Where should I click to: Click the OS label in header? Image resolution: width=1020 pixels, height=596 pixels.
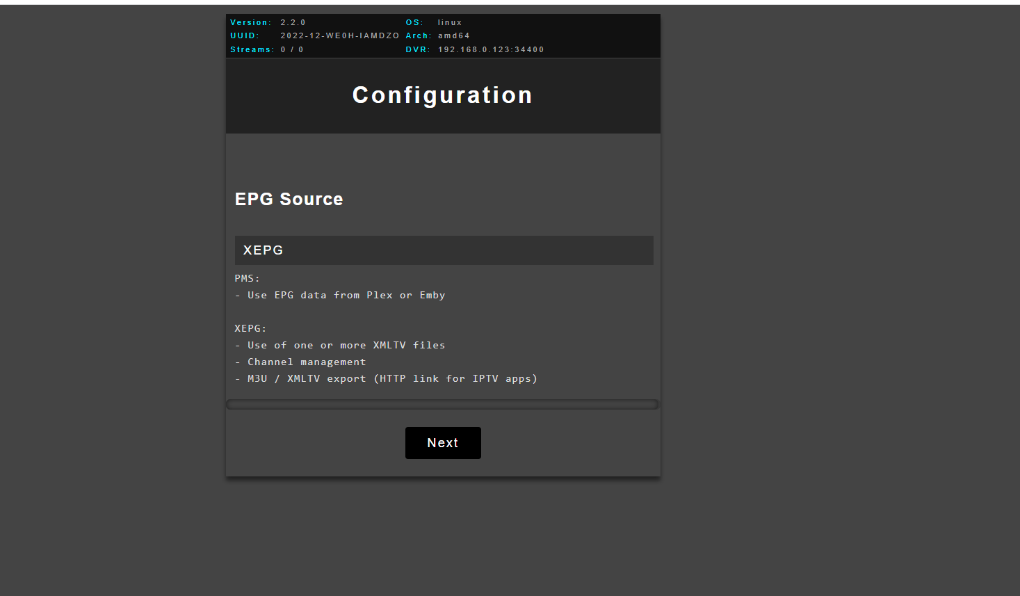point(414,23)
